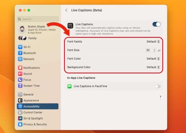Click the Search field in sidebar
Screen dimensions: 186x133
tap(38, 19)
